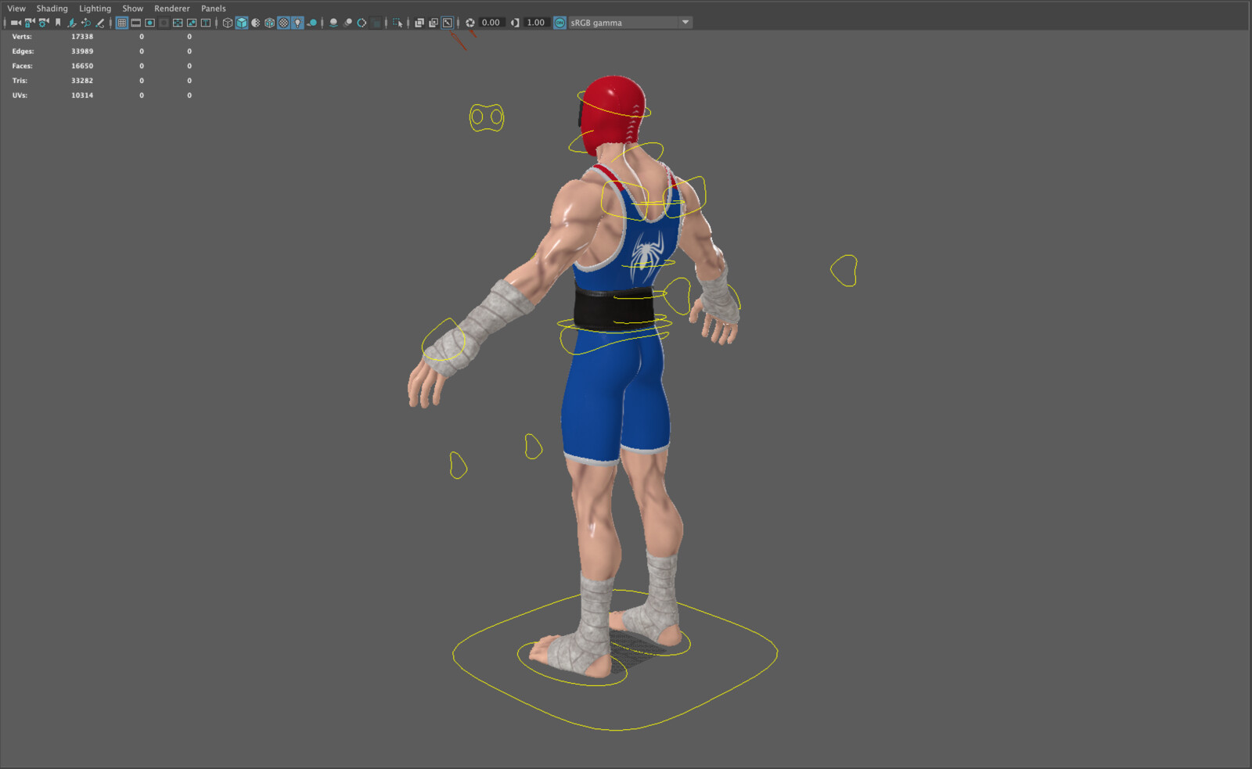Click Screen Space Ambient Occlusion icon
This screenshot has height=769, width=1252.
(x=333, y=23)
